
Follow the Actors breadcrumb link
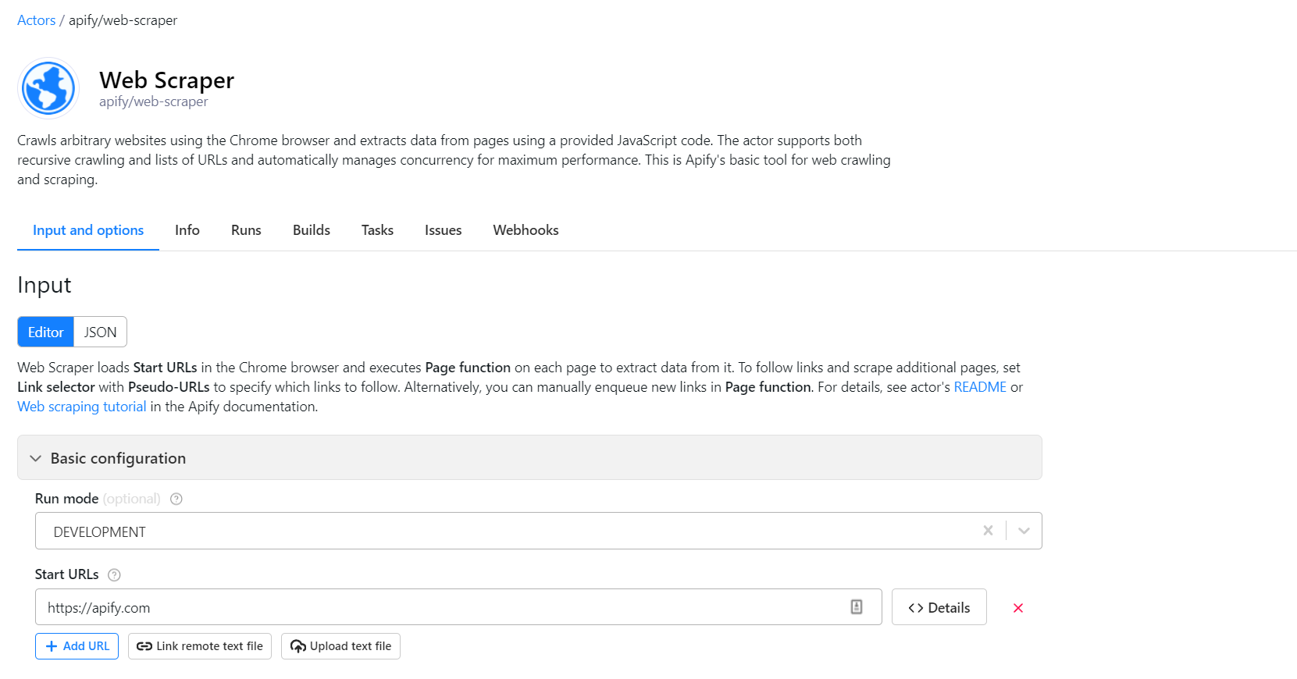pos(37,20)
